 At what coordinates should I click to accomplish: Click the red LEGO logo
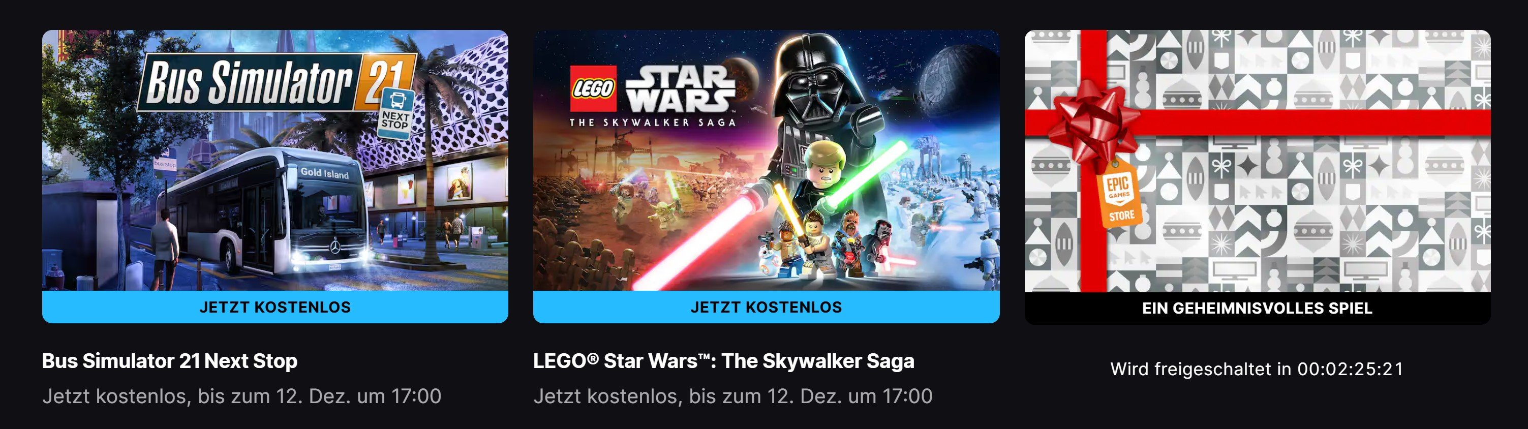(x=593, y=88)
